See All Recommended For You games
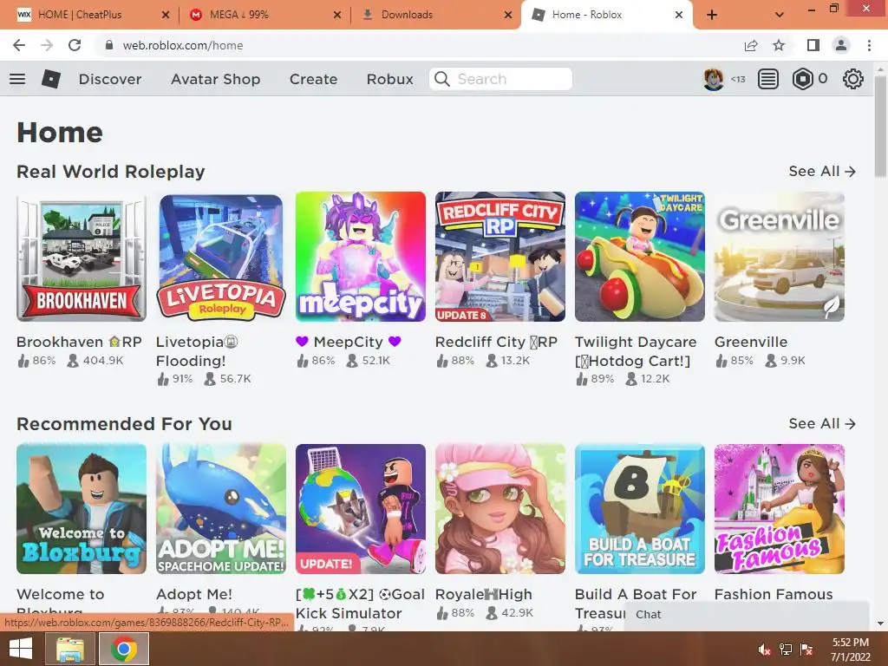888x666 pixels. [x=822, y=423]
